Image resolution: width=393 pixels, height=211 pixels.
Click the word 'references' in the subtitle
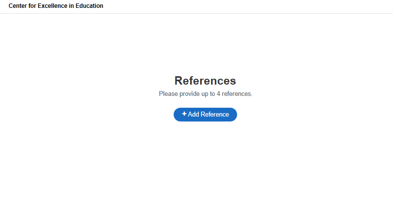coord(237,94)
